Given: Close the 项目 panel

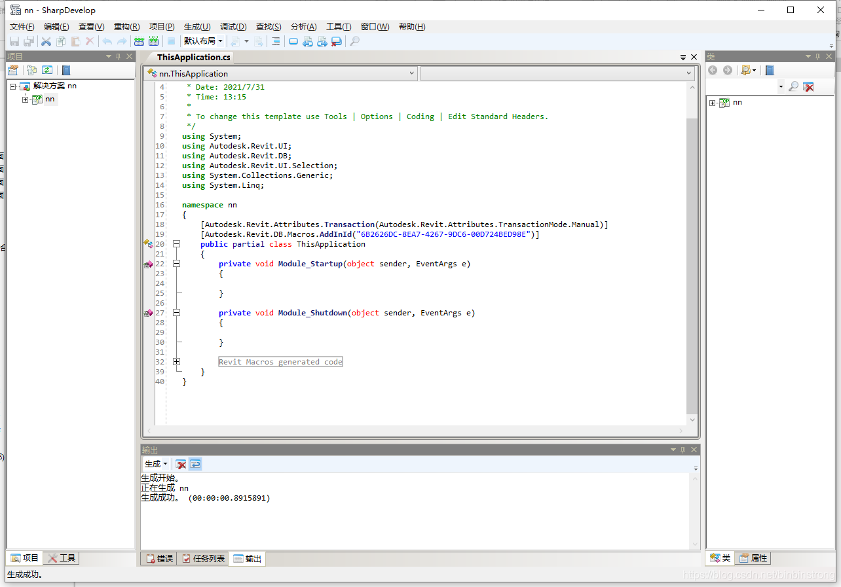Looking at the screenshot, I should point(130,57).
